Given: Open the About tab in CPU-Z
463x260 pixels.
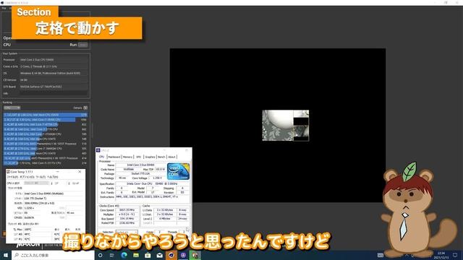Looking at the screenshot, I should pyautogui.click(x=171, y=157).
